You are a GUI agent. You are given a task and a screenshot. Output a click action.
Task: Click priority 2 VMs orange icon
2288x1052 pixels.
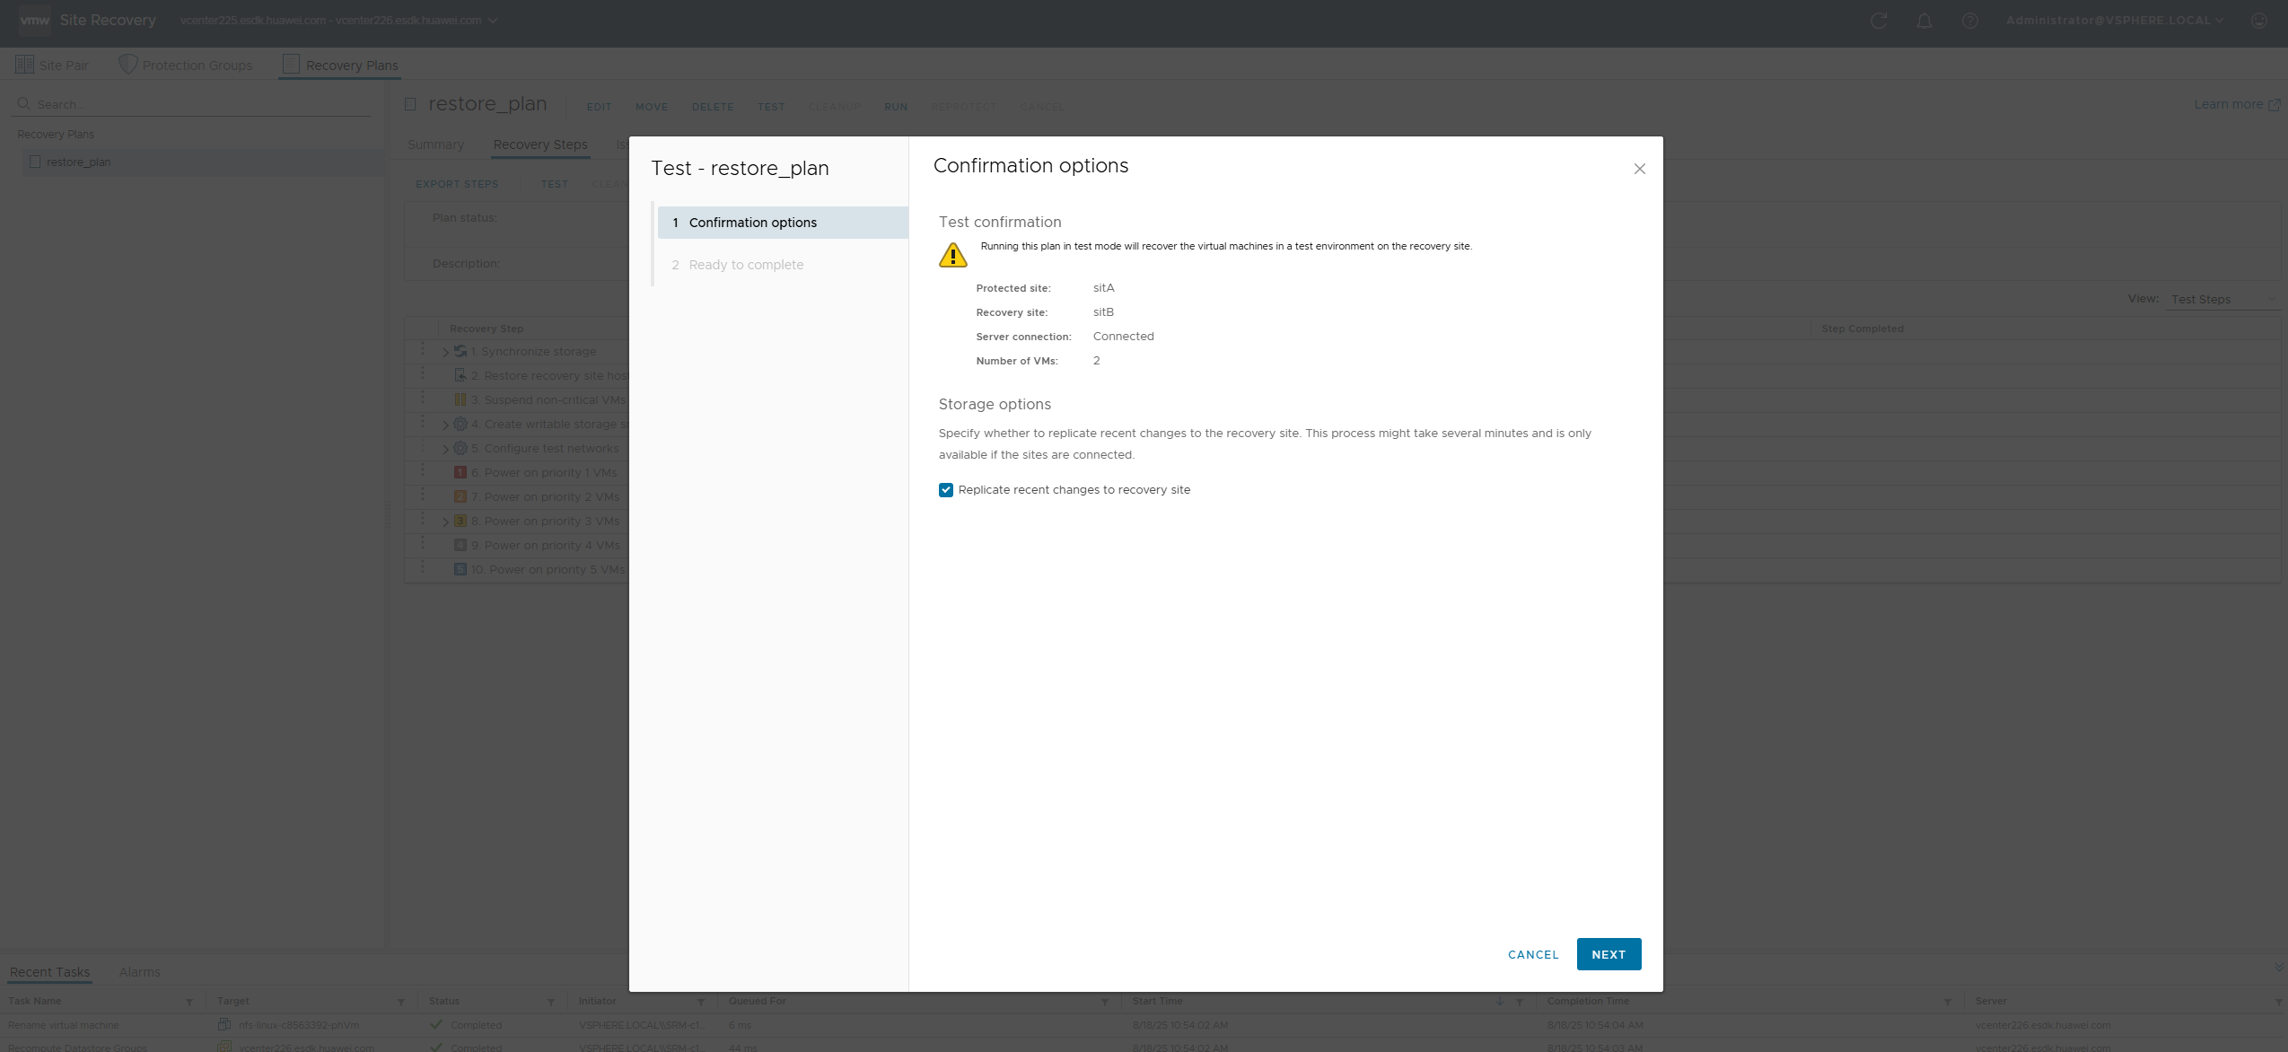460,496
